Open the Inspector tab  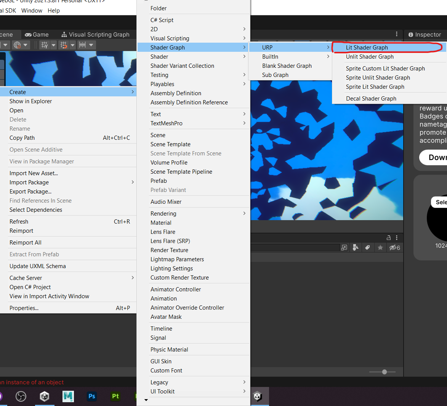(425, 35)
